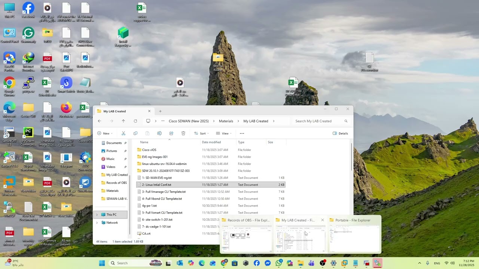
Task: Switch to Records of OBS window thumbnail
Action: (246, 234)
